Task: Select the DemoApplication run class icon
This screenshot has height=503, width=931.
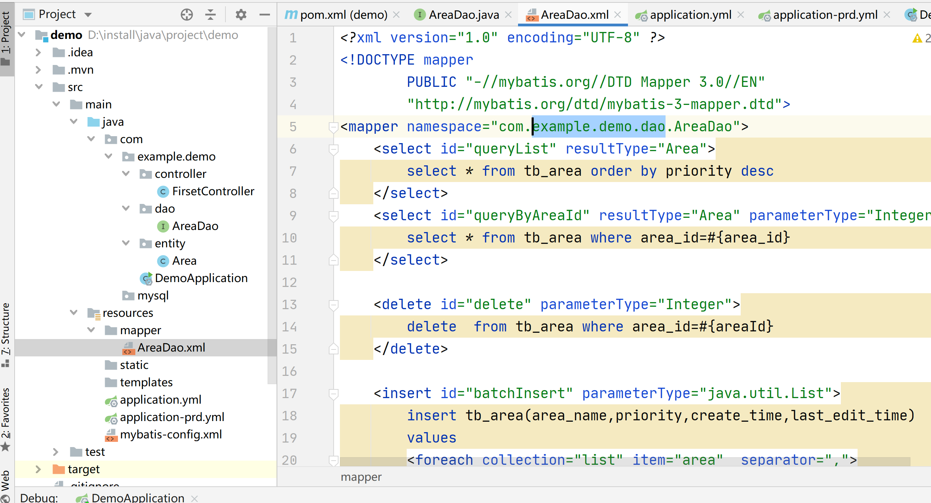Action: [146, 278]
